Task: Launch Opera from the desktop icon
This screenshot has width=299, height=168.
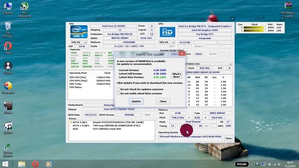Action: coord(8,48)
